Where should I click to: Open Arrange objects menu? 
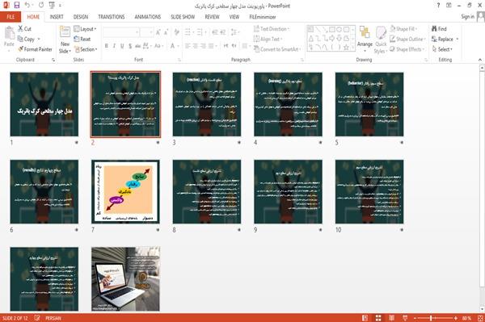coord(365,38)
